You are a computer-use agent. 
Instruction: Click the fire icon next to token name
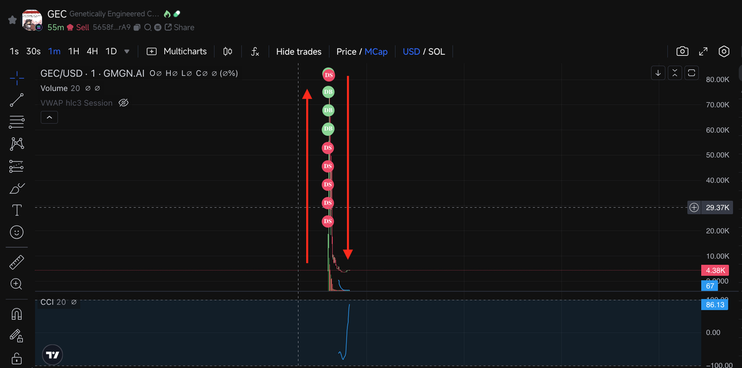point(167,14)
